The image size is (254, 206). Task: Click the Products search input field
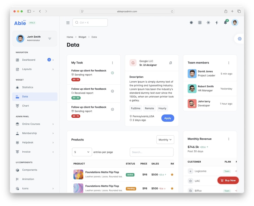[x=152, y=152]
